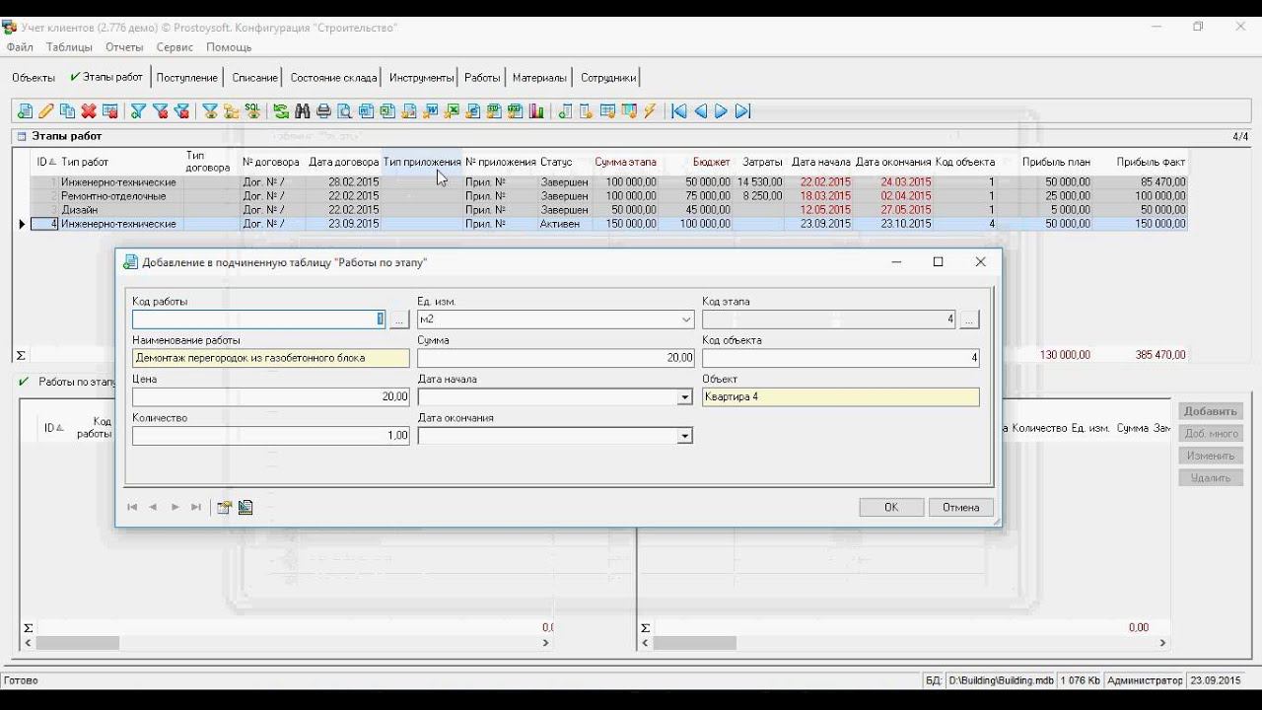Click the Администратор status bar entry

click(x=1144, y=680)
